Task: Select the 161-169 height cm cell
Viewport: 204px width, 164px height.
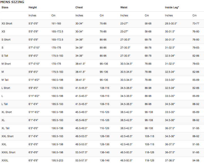Action: [x=56, y=23]
